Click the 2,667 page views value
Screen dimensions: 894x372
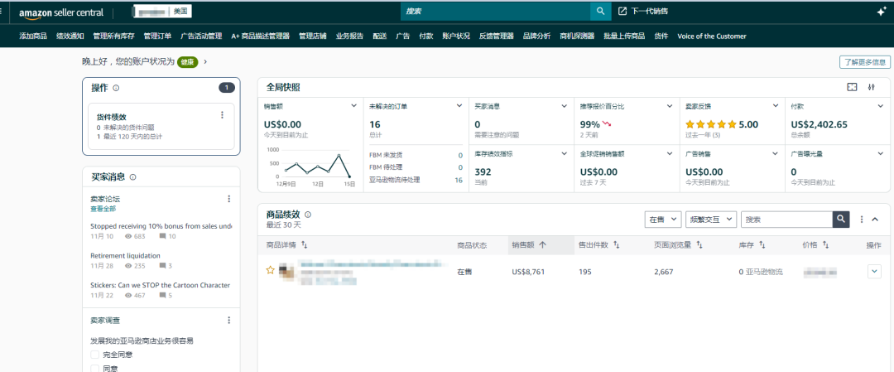664,272
